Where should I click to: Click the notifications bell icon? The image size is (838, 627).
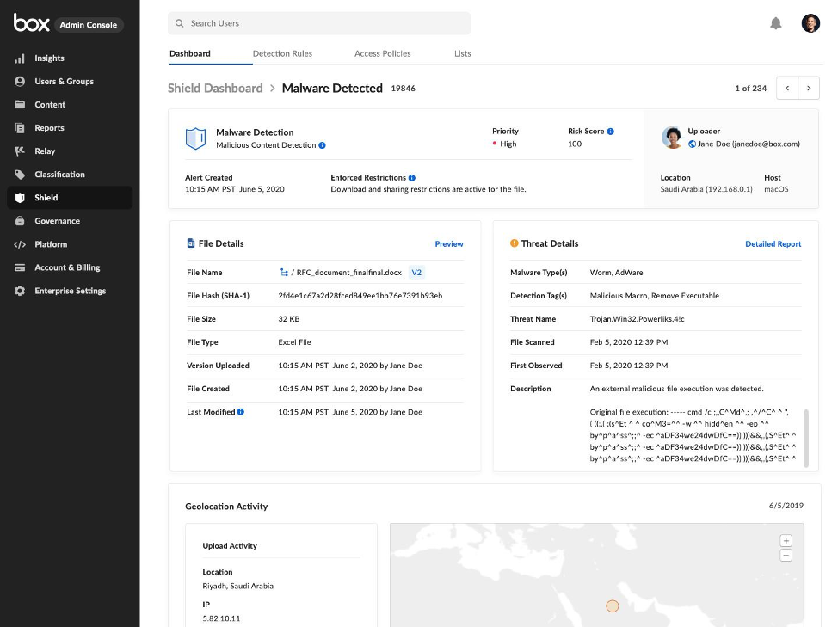tap(775, 23)
